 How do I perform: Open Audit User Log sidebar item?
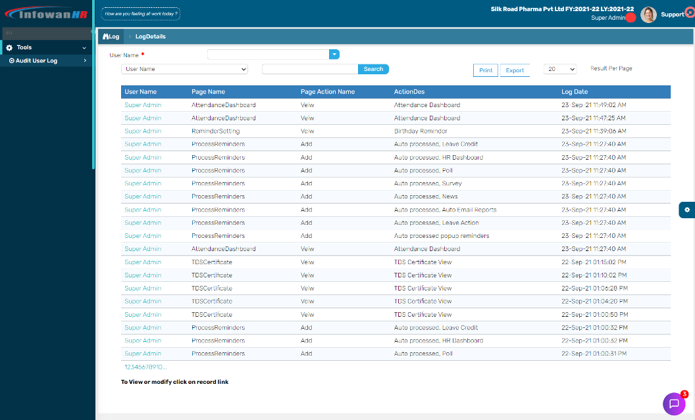(36, 61)
